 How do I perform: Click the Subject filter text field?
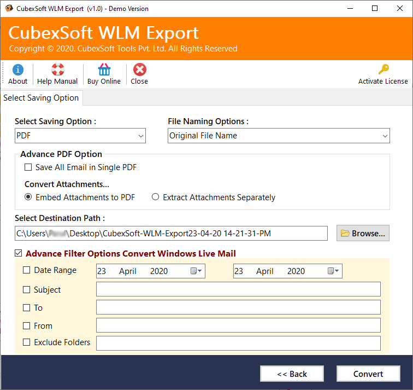click(x=238, y=289)
